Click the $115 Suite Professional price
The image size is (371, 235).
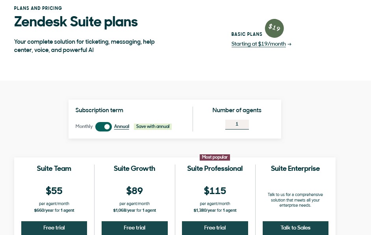pos(215,191)
